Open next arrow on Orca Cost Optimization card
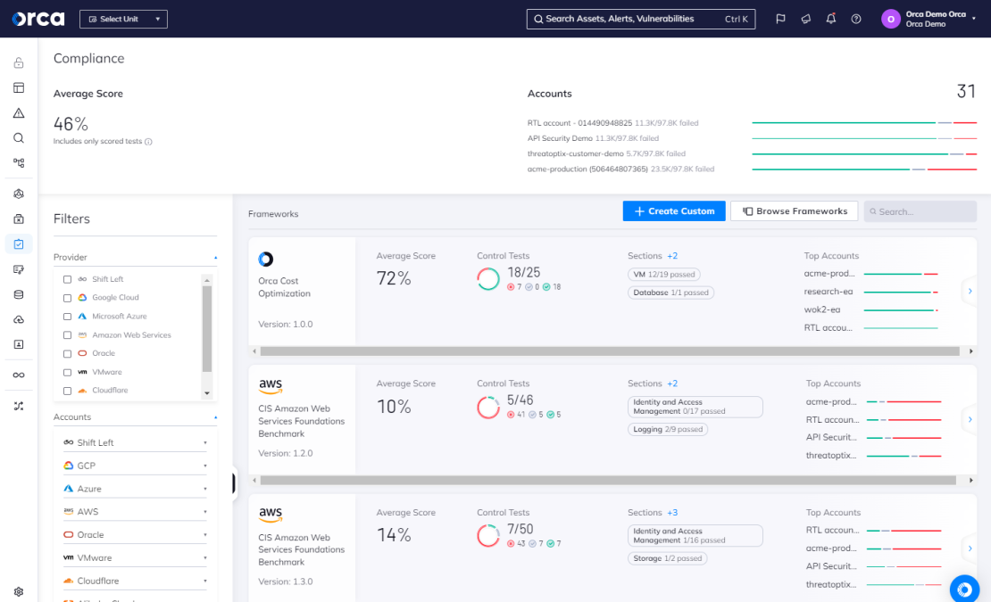 970,292
